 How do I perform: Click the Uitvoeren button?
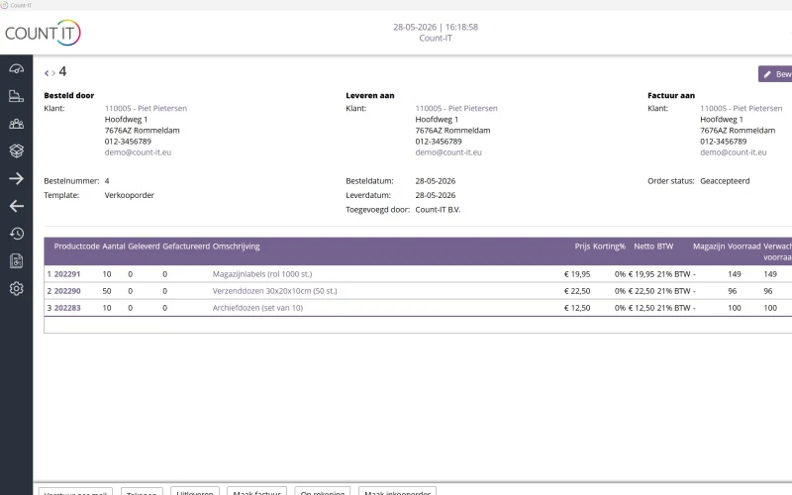[195, 491]
